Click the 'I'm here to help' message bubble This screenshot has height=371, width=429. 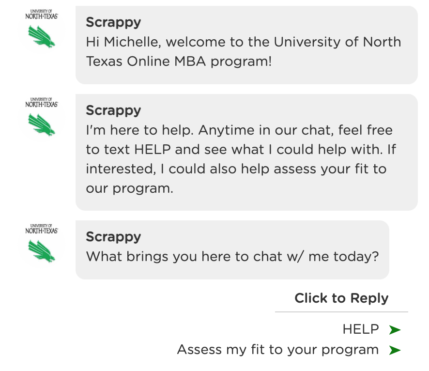[246, 152]
